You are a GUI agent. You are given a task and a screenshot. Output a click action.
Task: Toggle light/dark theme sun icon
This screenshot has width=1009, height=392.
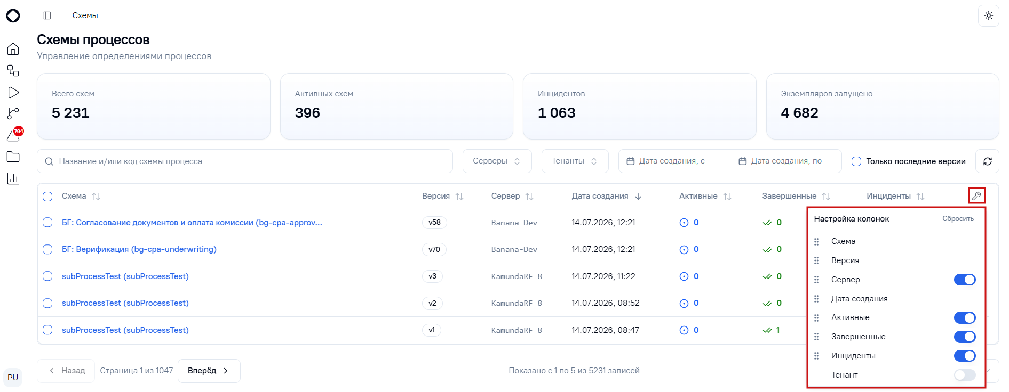tap(988, 15)
